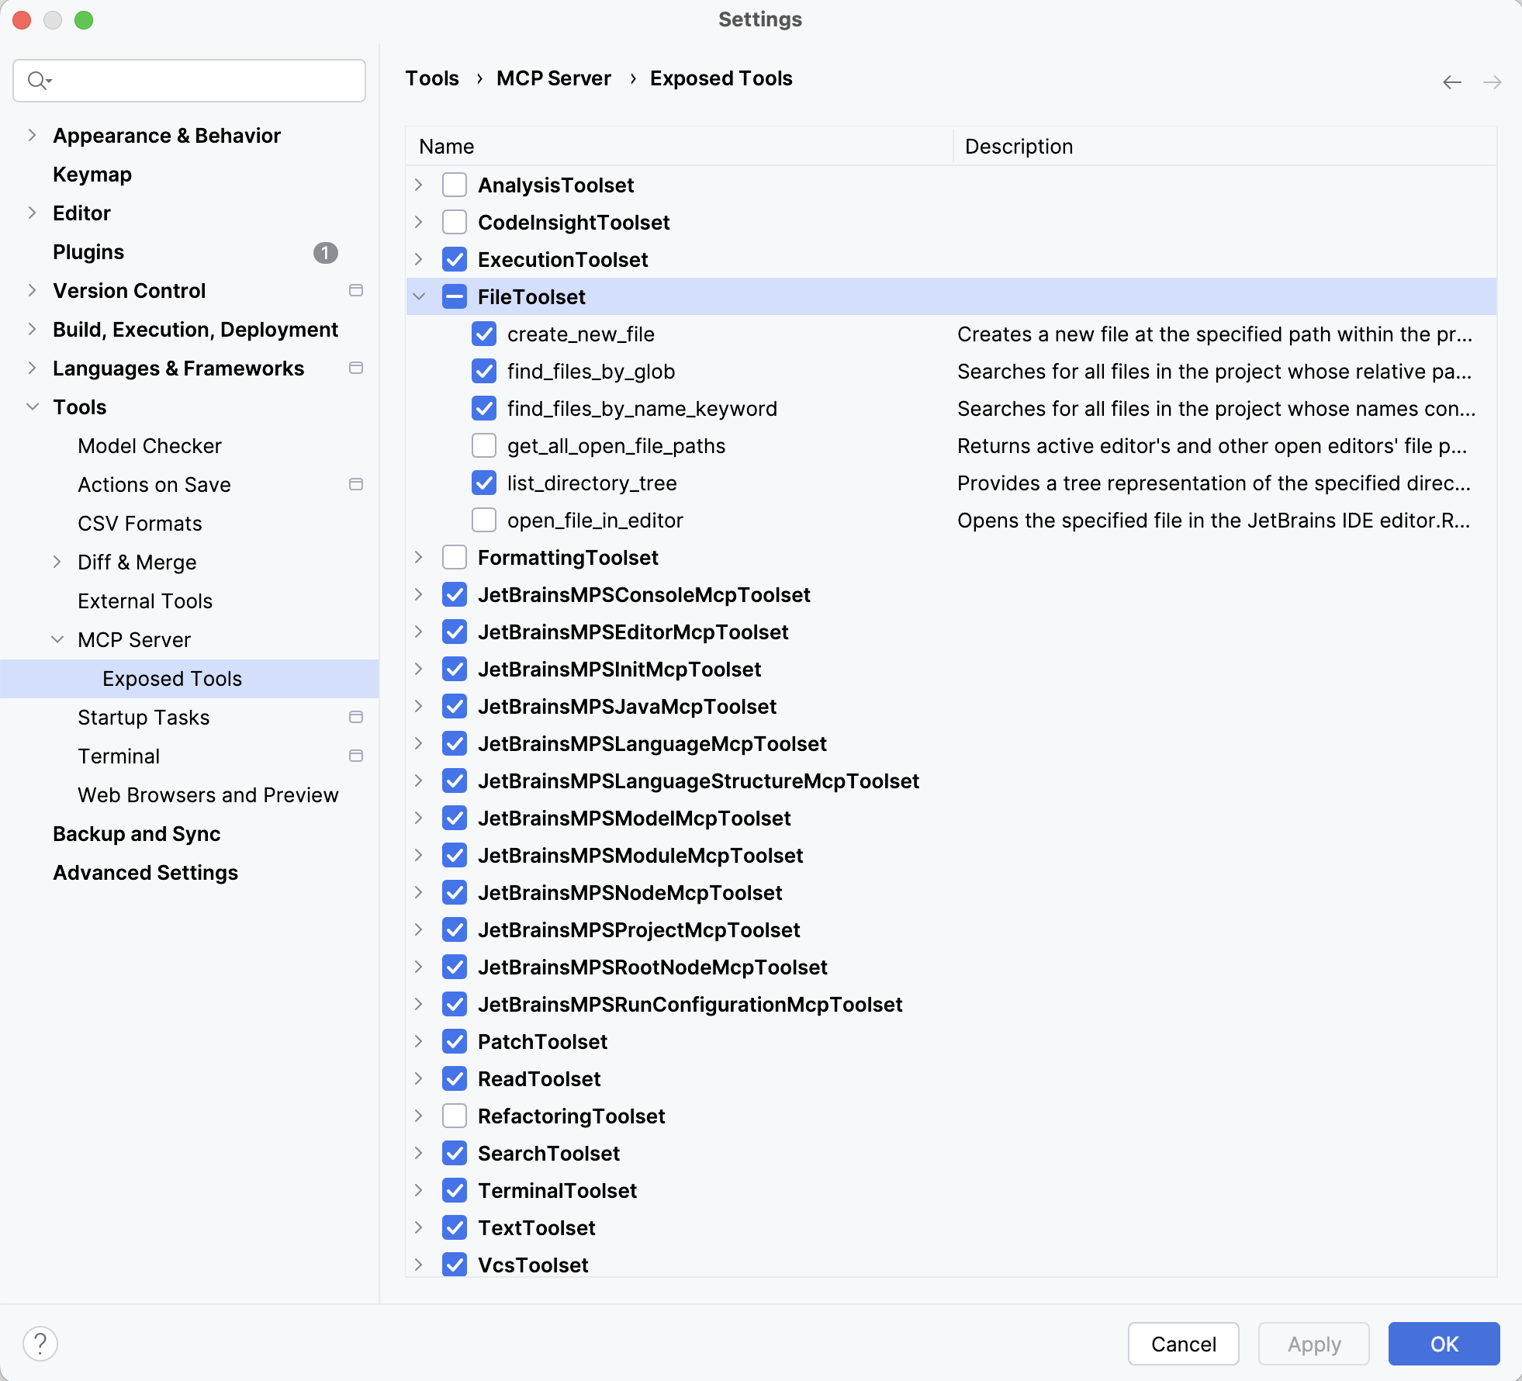
Task: Open Advanced Settings page
Action: [x=145, y=873]
